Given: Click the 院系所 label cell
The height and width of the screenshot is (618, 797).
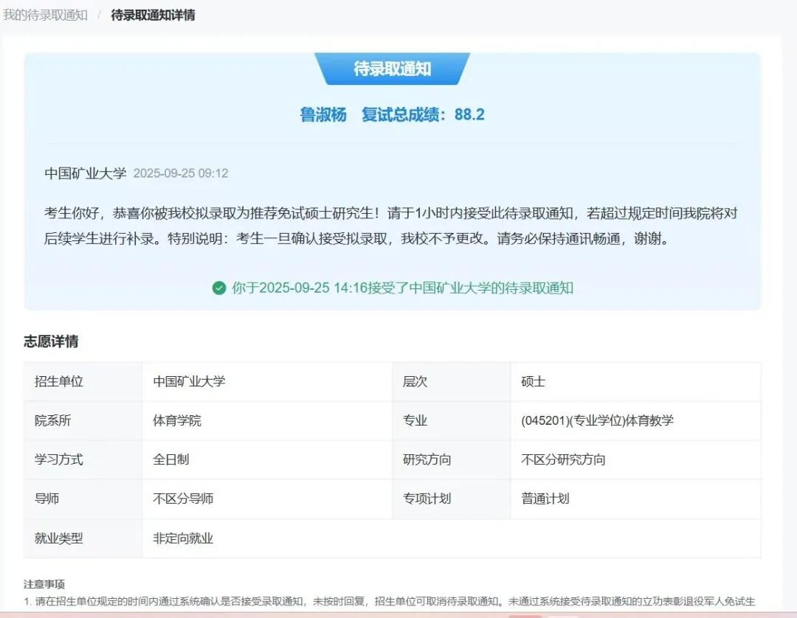Looking at the screenshot, I should click(x=83, y=420).
